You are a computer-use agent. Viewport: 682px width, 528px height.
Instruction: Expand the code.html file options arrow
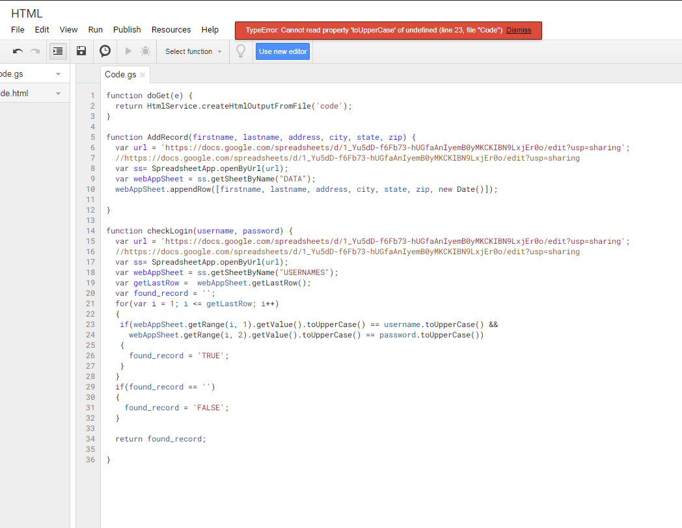click(59, 94)
